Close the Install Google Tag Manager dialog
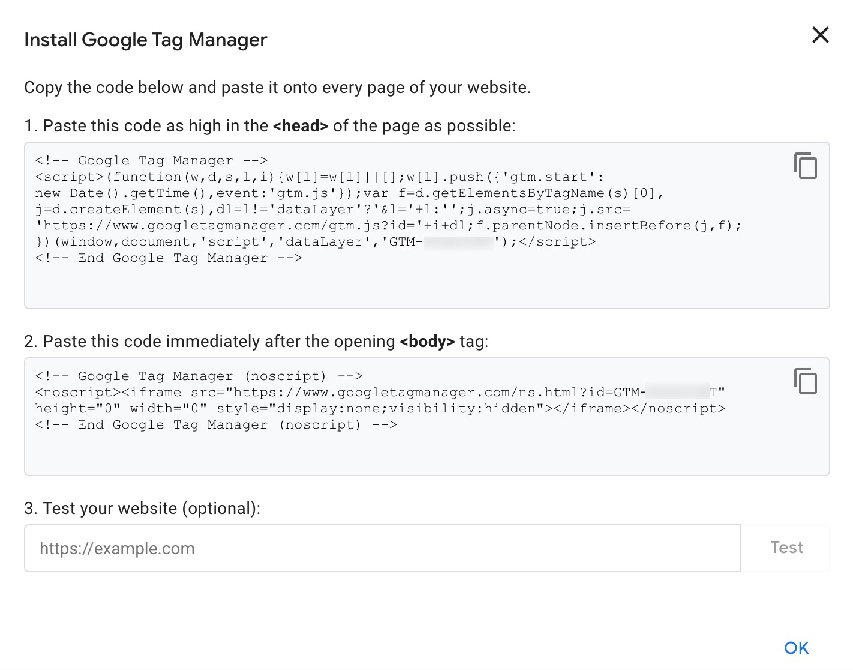 [819, 35]
